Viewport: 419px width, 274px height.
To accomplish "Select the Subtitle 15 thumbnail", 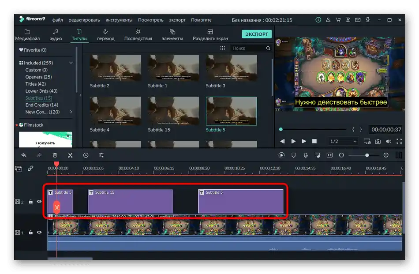I will pyautogui.click(x=173, y=112).
